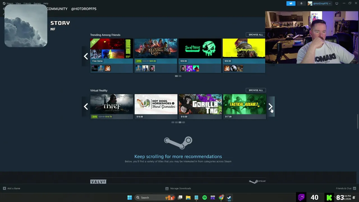This screenshot has height=202, width=359.
Task: Open the View menu
Action: pyautogui.click(x=18, y=3)
